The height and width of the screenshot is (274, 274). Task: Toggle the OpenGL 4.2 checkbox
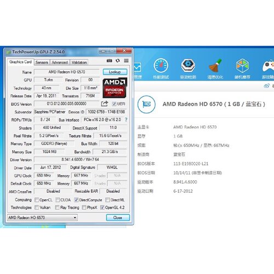coord(102,207)
